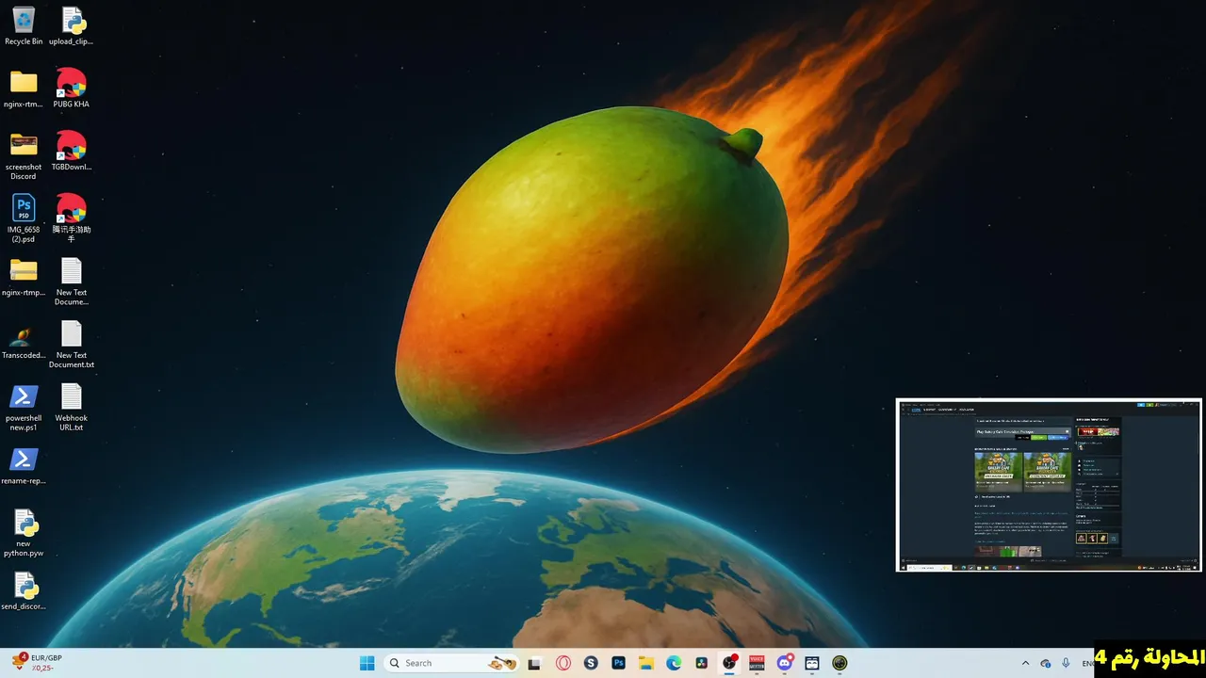This screenshot has width=1206, height=678.
Task: Select the truncated 'New Text Docume...' file
Action: click(72, 282)
